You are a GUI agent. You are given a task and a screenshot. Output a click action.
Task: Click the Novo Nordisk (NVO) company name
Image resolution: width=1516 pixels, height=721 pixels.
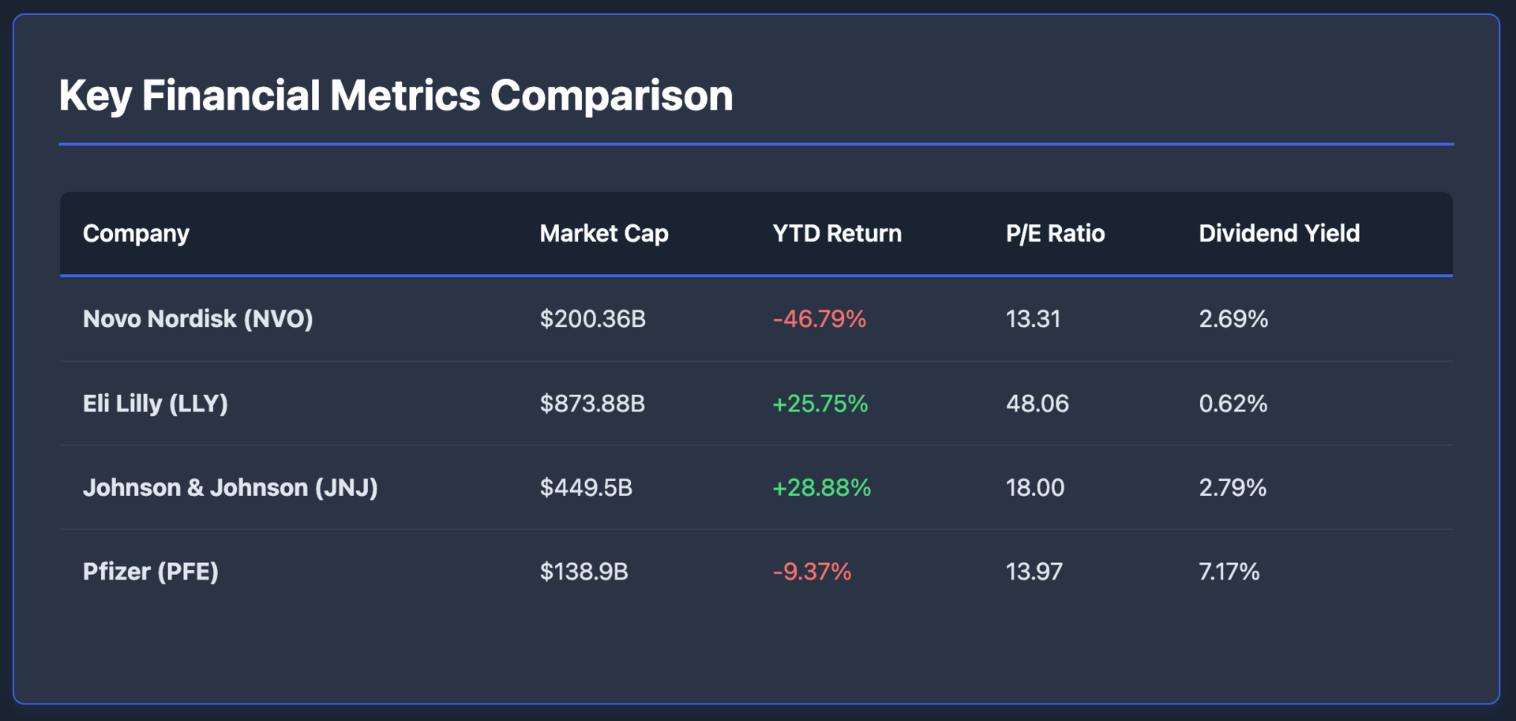[197, 319]
